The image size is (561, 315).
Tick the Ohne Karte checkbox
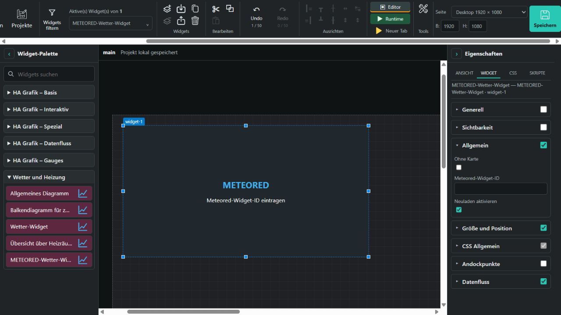click(459, 167)
